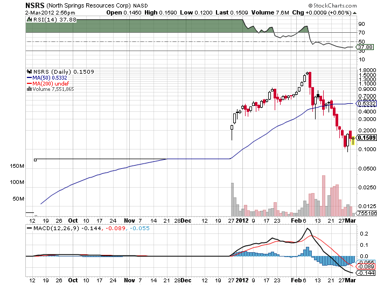Screen dimensions: 377x285
Task: Click the 1.8000 price axis label
Action: [x=367, y=70]
